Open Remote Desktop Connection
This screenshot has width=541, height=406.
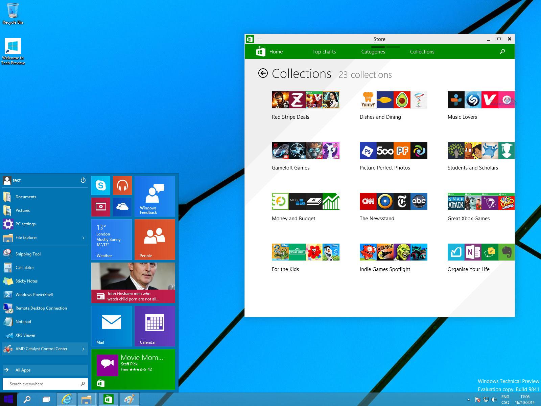(x=41, y=308)
